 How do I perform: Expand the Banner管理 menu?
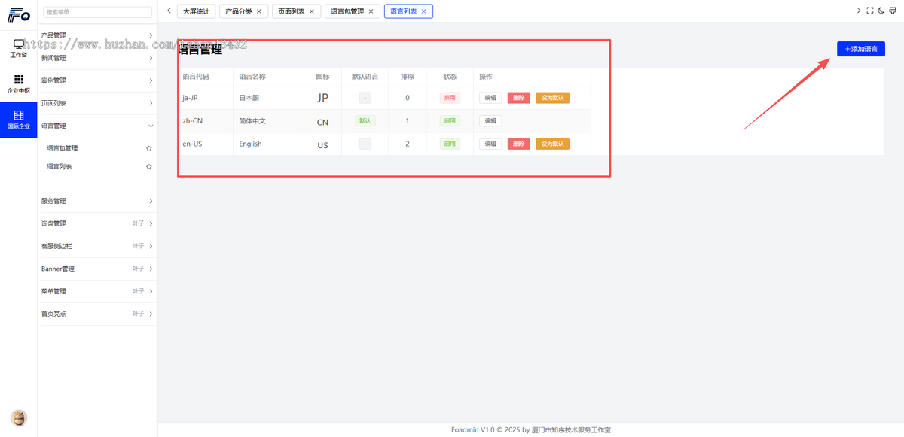click(97, 269)
